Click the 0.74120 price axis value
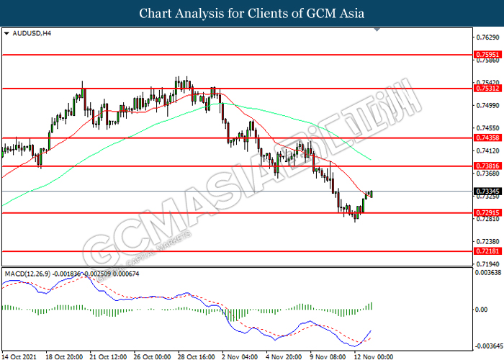 pos(488,150)
